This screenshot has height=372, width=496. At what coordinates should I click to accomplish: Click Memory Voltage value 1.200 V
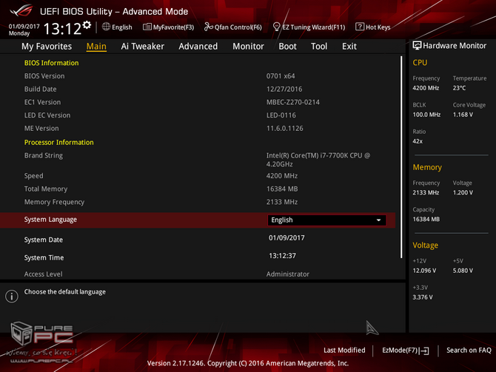coord(463,192)
